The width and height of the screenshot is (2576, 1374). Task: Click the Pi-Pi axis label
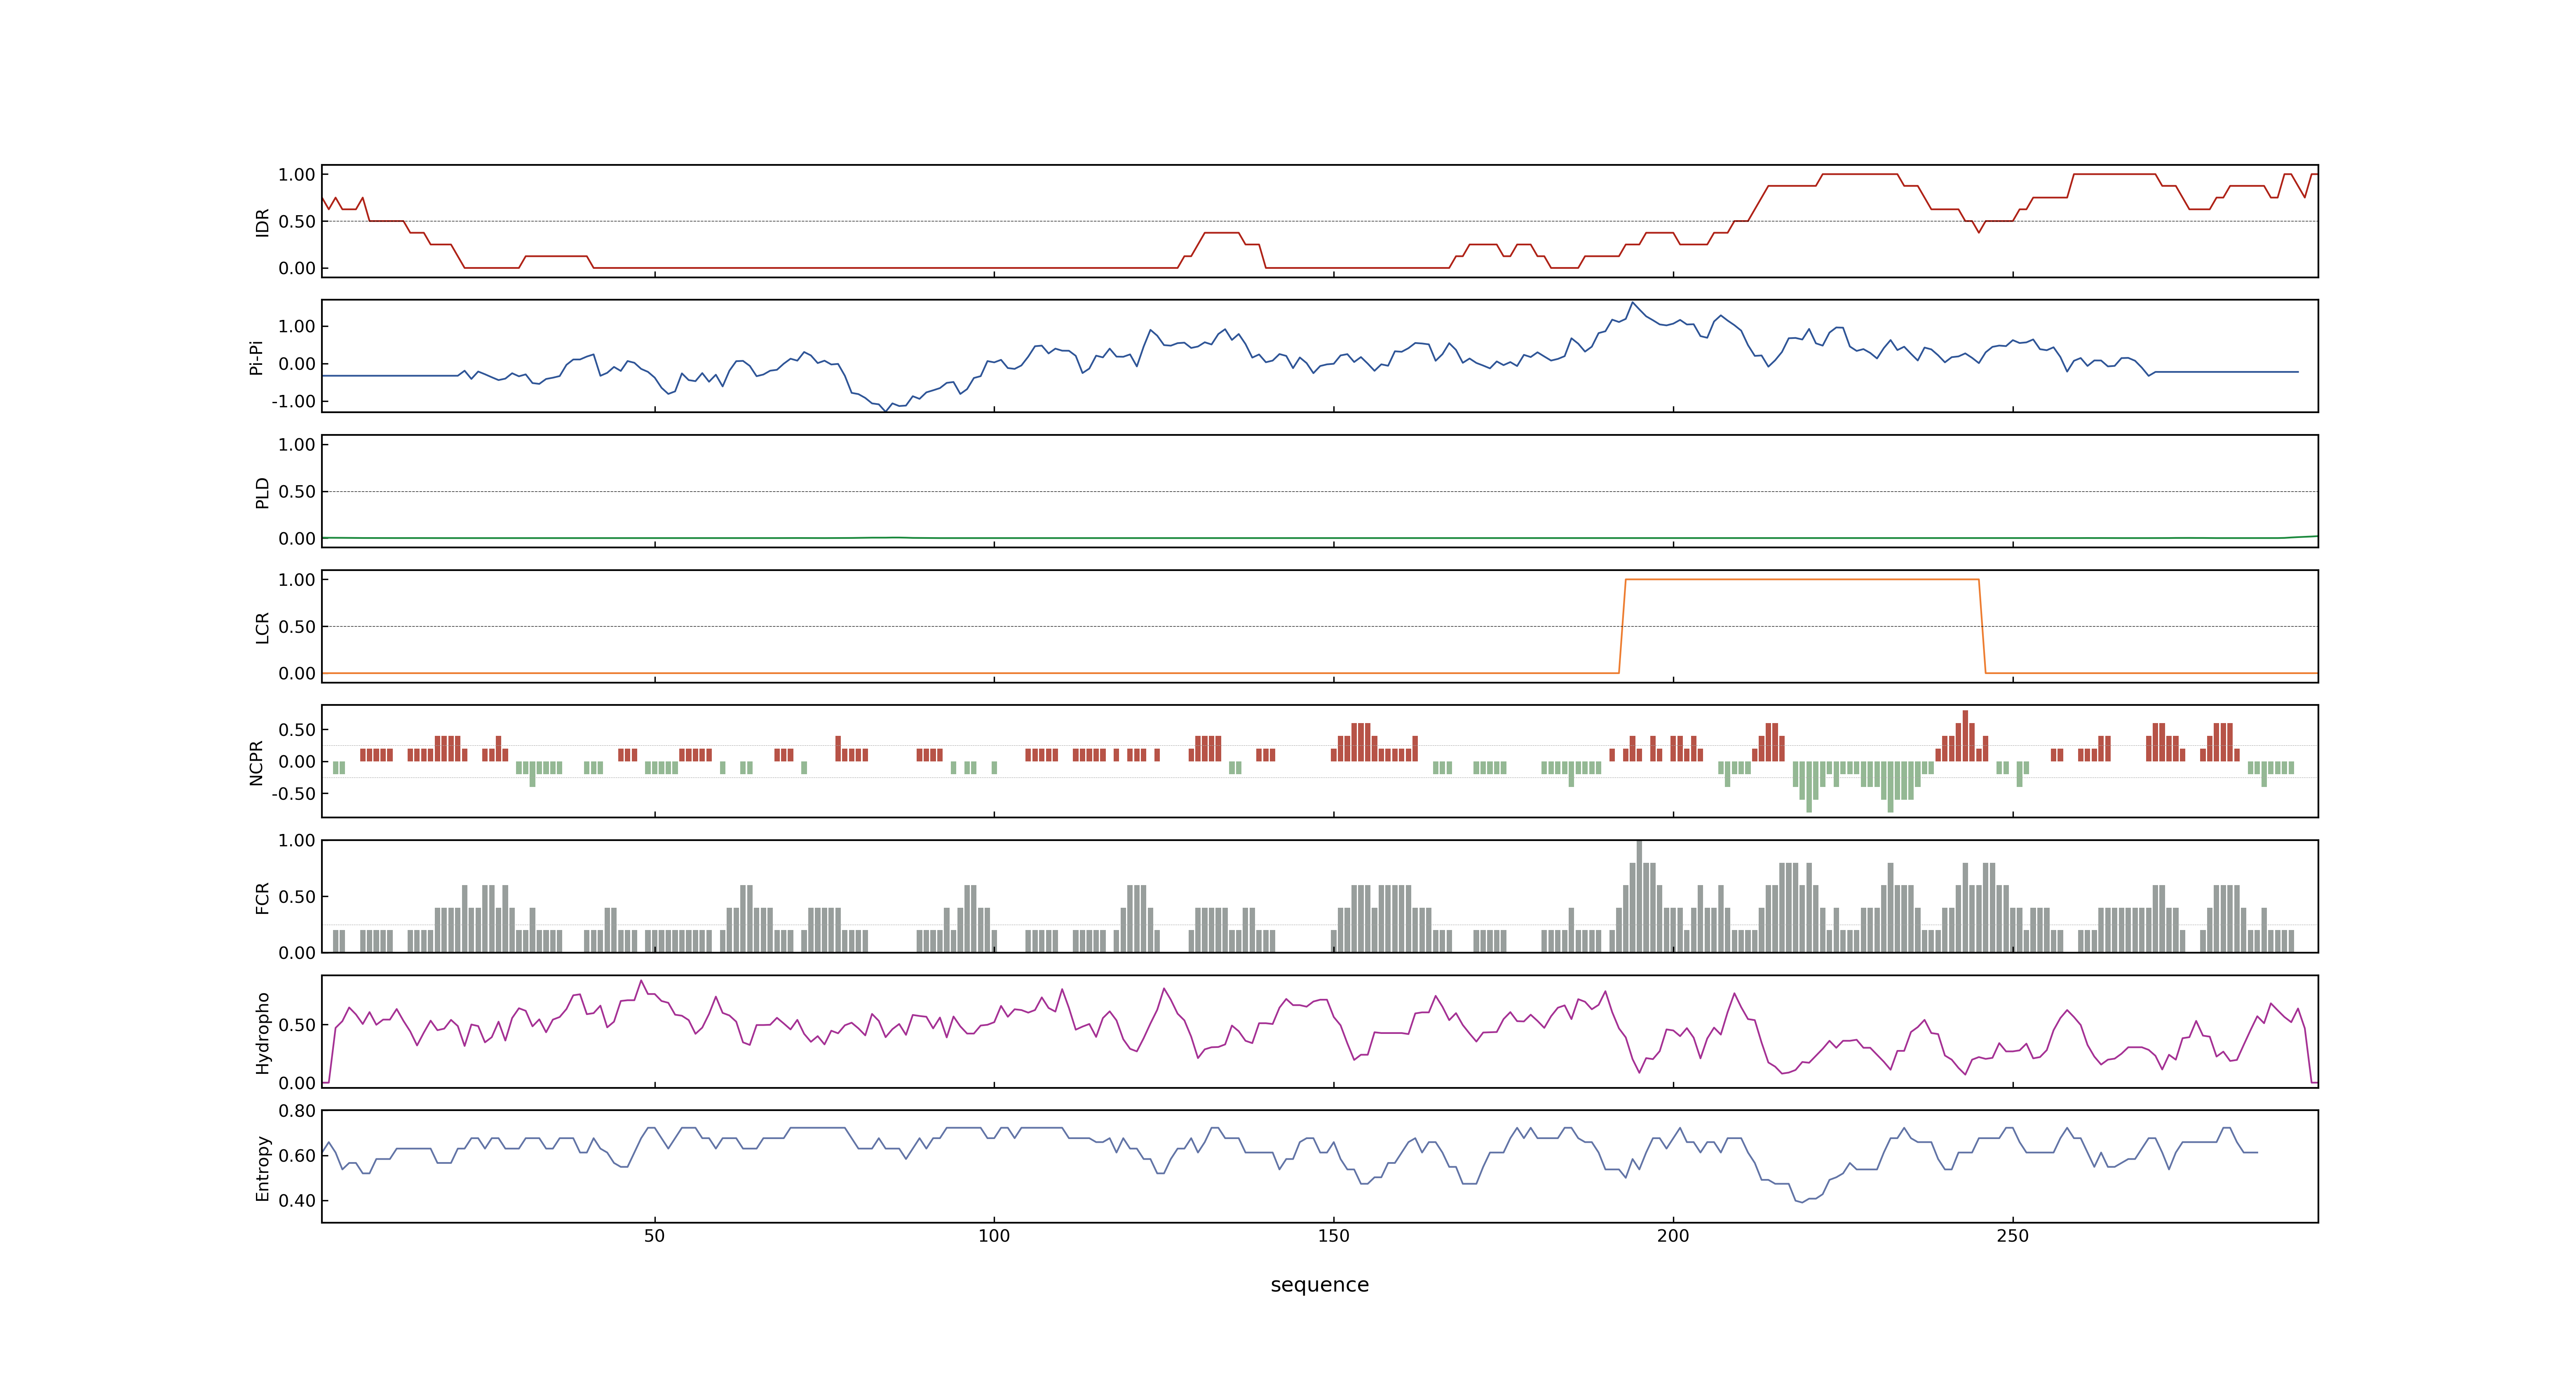coord(256,357)
